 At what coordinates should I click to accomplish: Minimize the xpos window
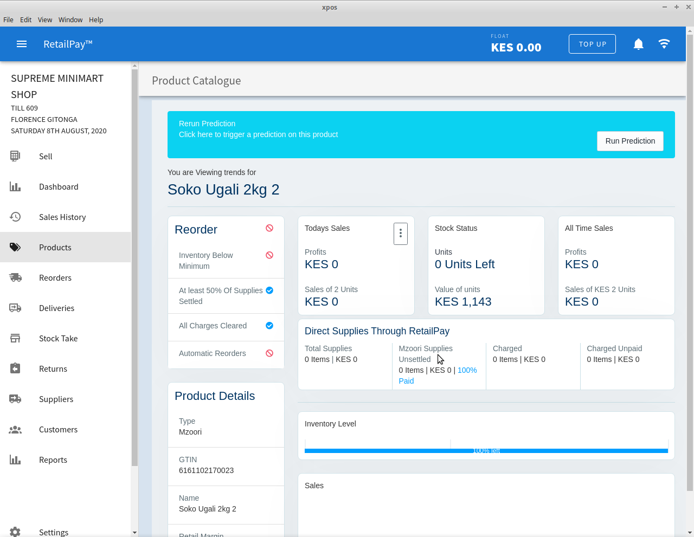click(665, 7)
